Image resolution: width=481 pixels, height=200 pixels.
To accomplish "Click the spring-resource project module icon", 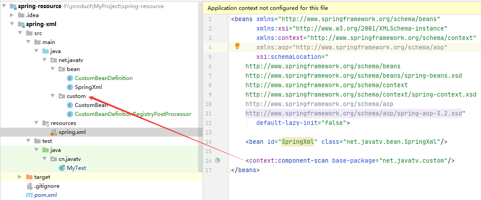I will tap(13, 6).
